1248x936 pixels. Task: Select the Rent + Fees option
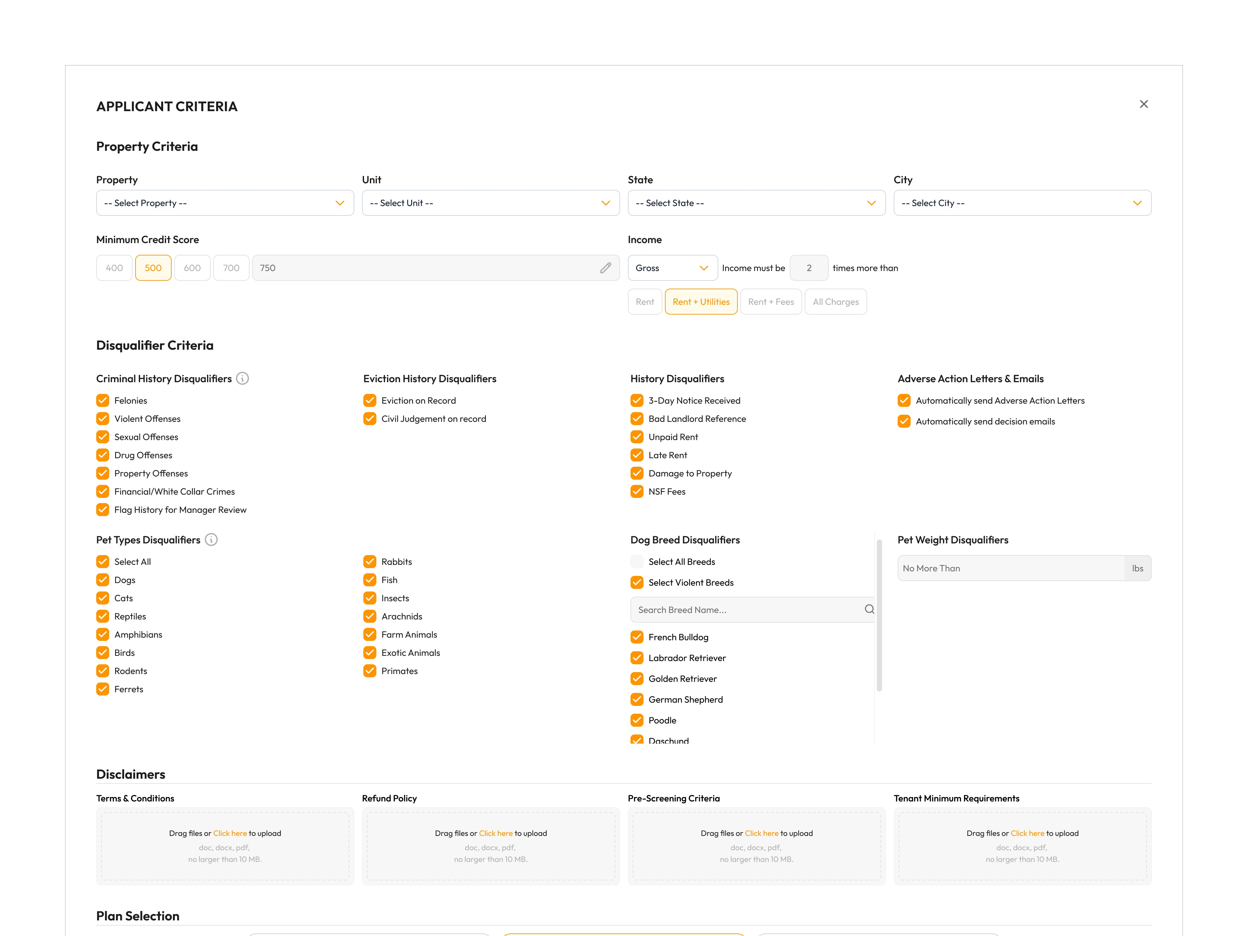pyautogui.click(x=771, y=302)
